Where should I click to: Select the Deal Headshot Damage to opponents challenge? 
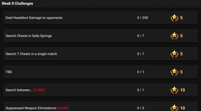(x=100, y=18)
